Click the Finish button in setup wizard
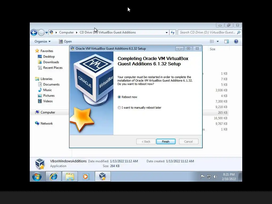Image resolution: width=272 pixels, height=204 pixels. [x=166, y=142]
